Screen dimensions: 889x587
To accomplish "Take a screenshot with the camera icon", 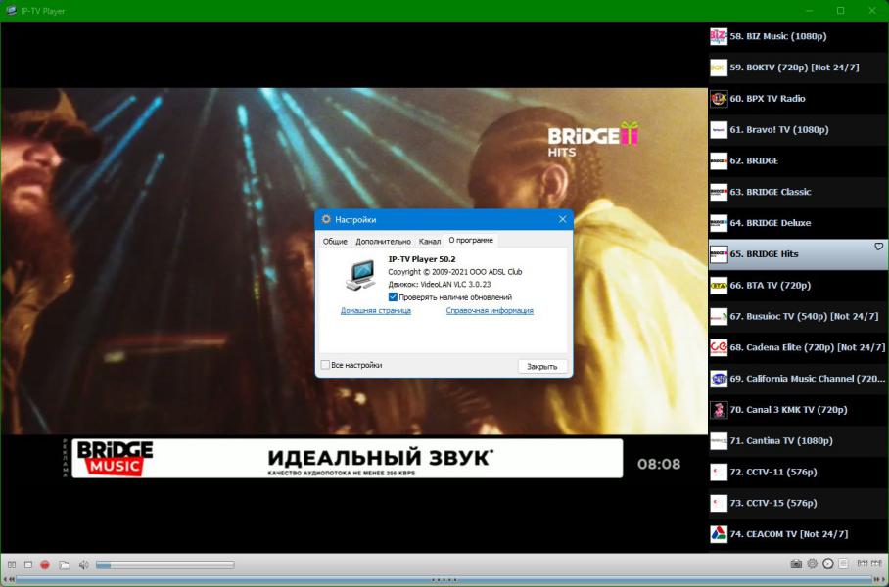I will click(x=796, y=564).
